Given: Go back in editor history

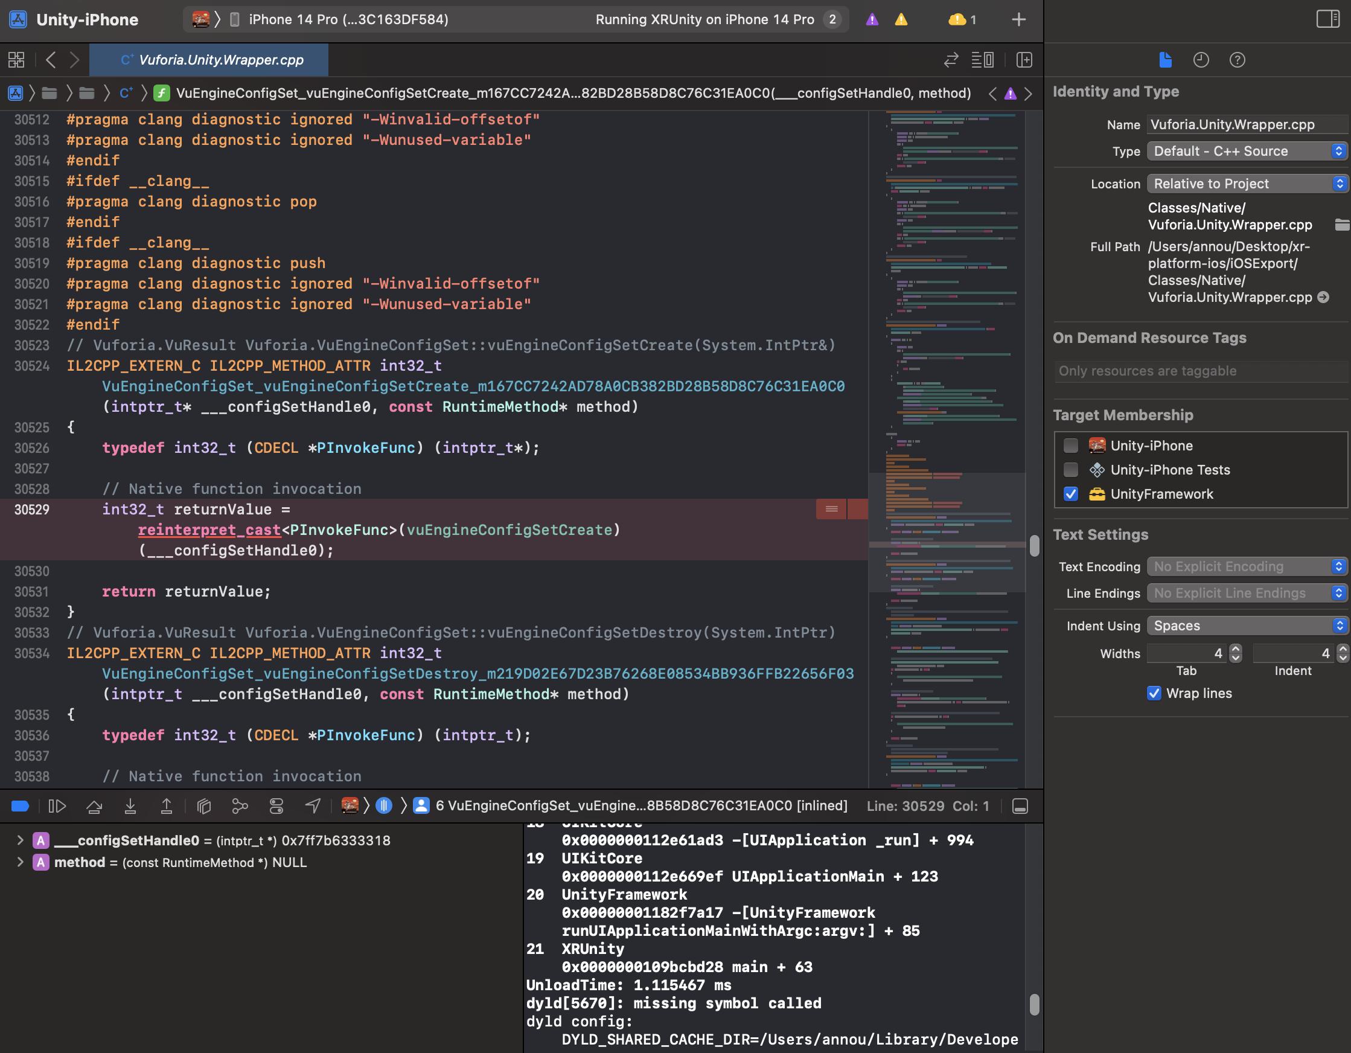Looking at the screenshot, I should pyautogui.click(x=51, y=60).
